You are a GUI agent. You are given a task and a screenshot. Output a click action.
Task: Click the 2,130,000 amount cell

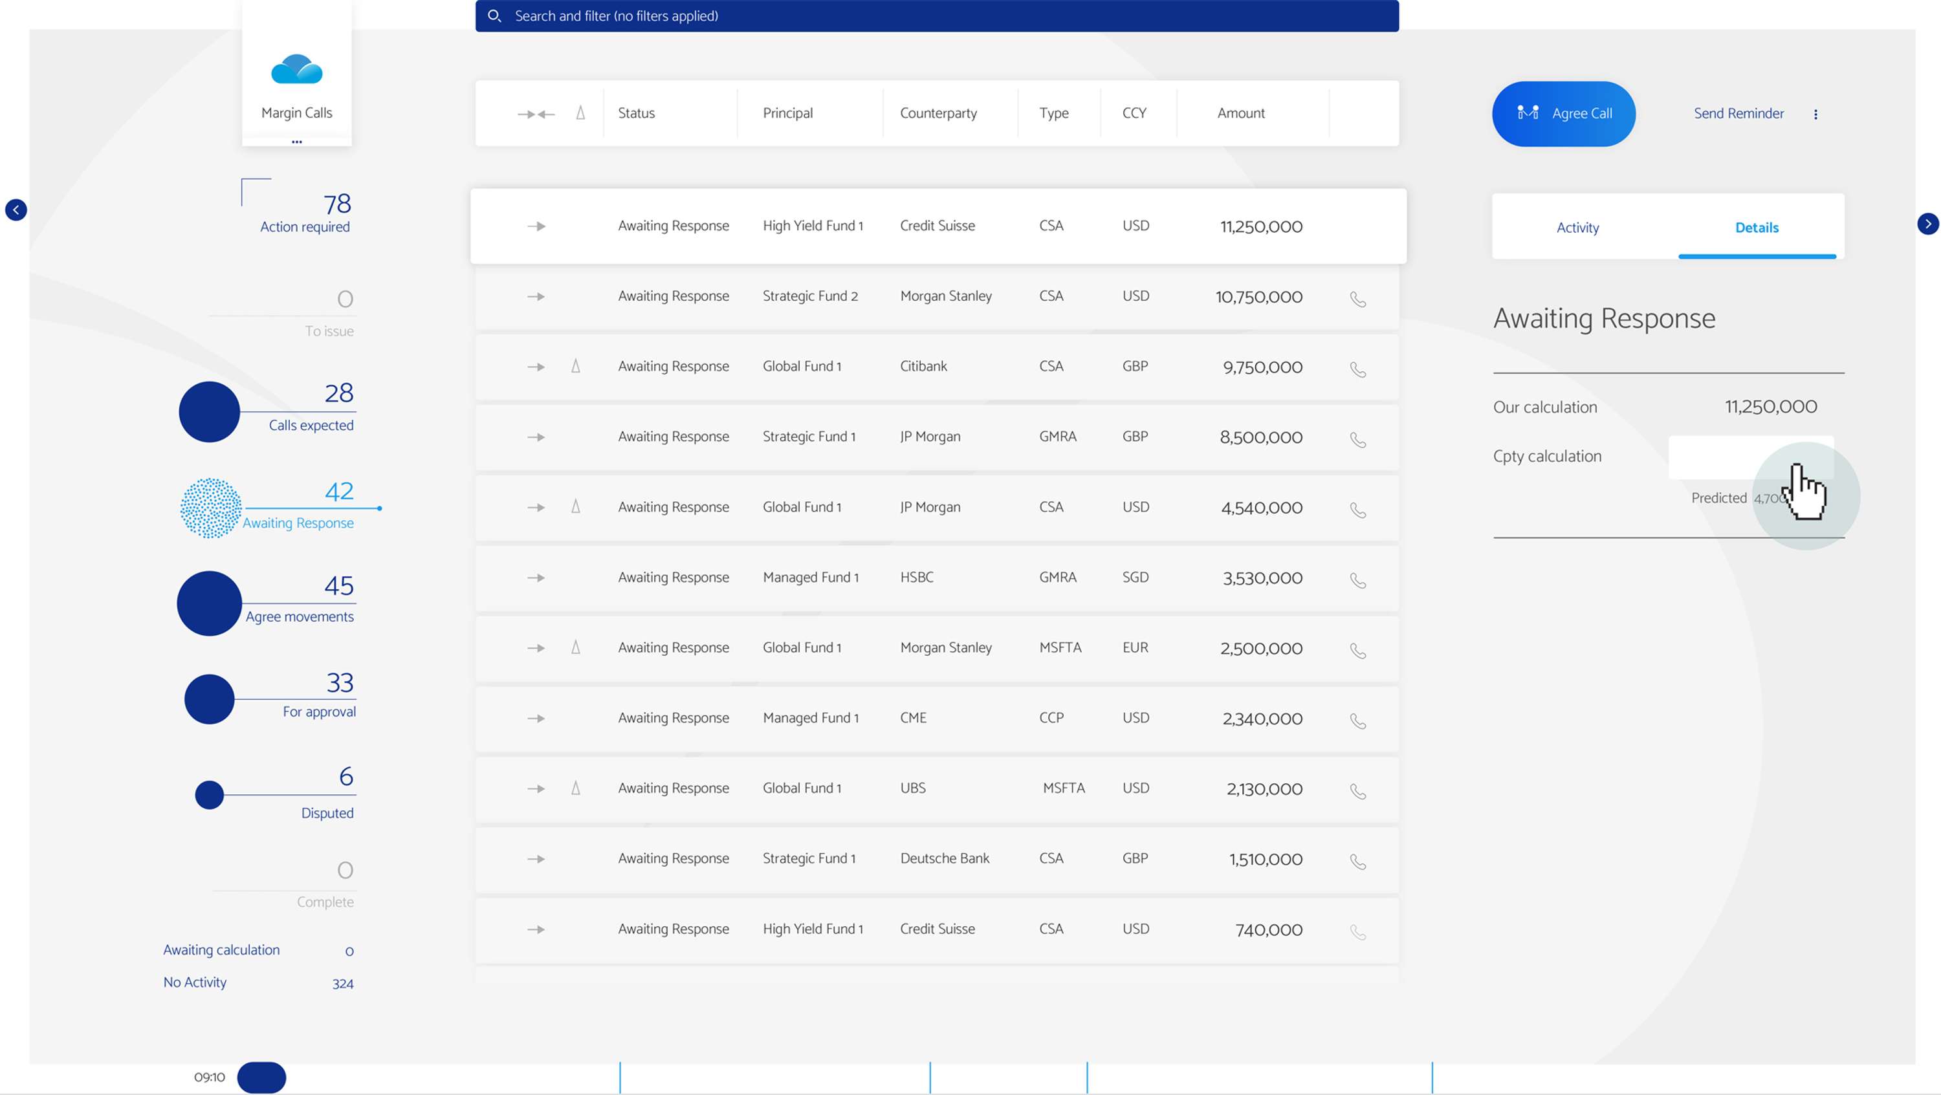click(1264, 788)
